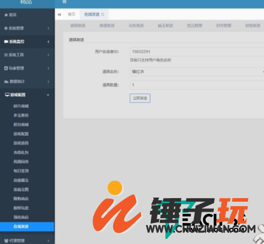Click the hint text 目前只支持用户角色名称
This screenshot has height=244, width=264.
pyautogui.click(x=150, y=60)
